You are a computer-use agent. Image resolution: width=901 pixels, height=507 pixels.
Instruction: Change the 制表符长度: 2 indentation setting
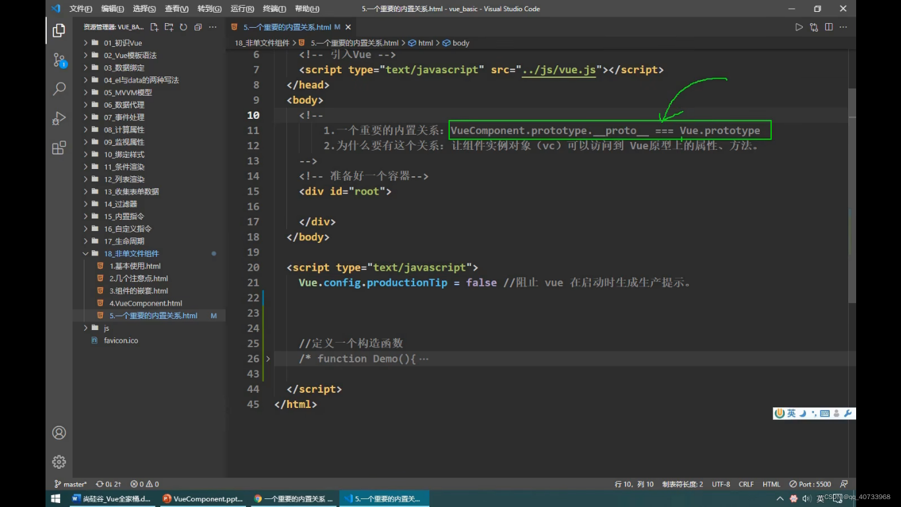tap(682, 484)
